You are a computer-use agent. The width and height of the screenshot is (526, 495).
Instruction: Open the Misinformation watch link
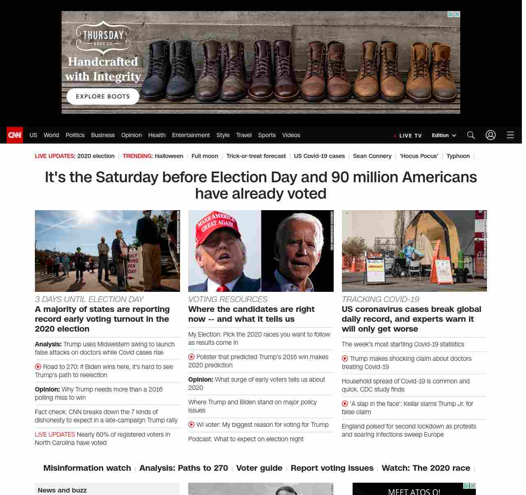pos(87,468)
